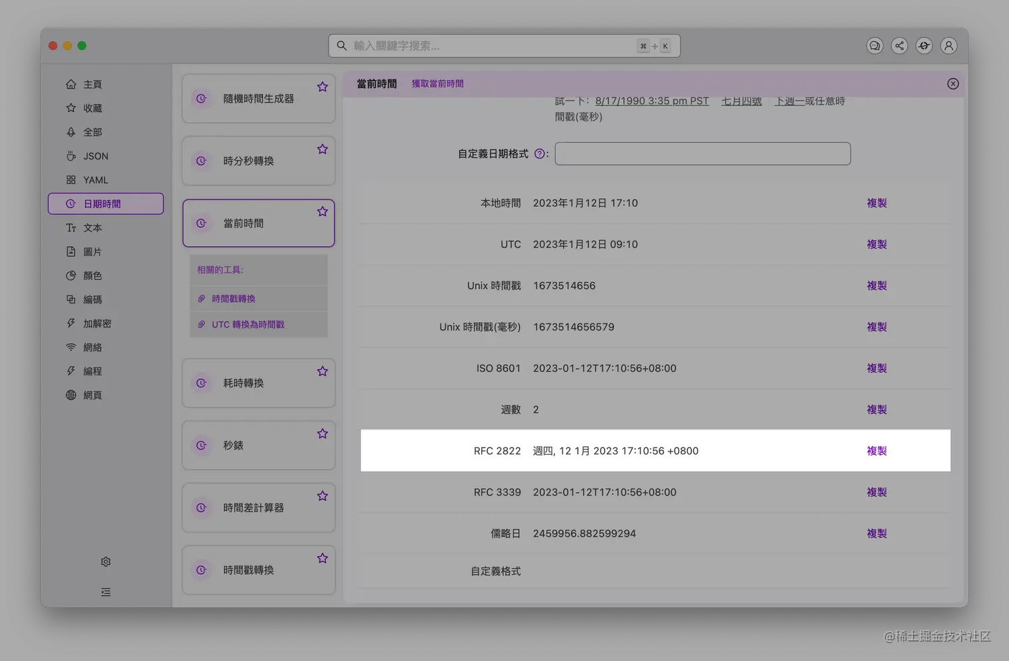Copy the 儒略日 value
1009x661 pixels.
(876, 534)
